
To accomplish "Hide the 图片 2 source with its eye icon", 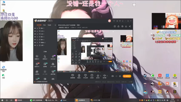I will [35, 40].
